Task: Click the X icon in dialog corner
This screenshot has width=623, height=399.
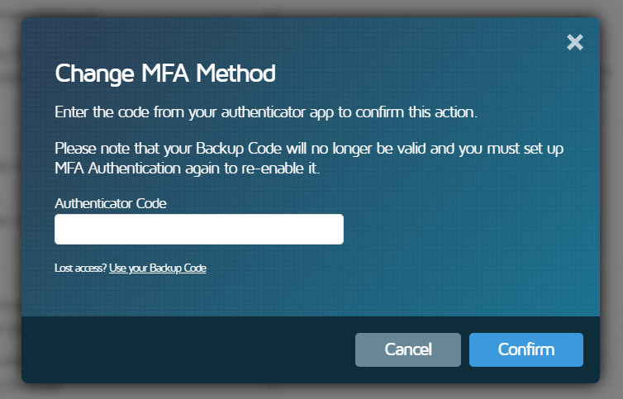Action: click(x=574, y=43)
